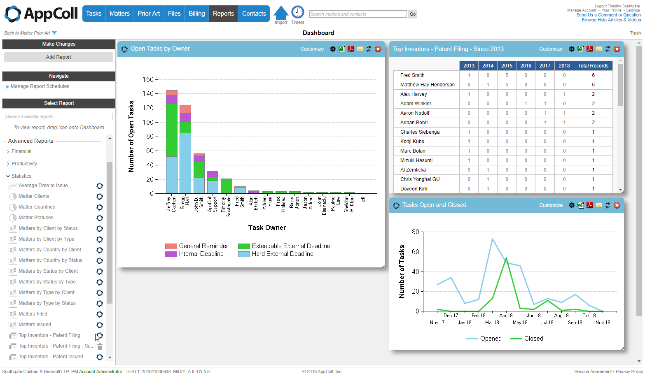Export Open Tasks by Owner to Excel
Screen dimensions: 645x376
pyautogui.click(x=342, y=49)
